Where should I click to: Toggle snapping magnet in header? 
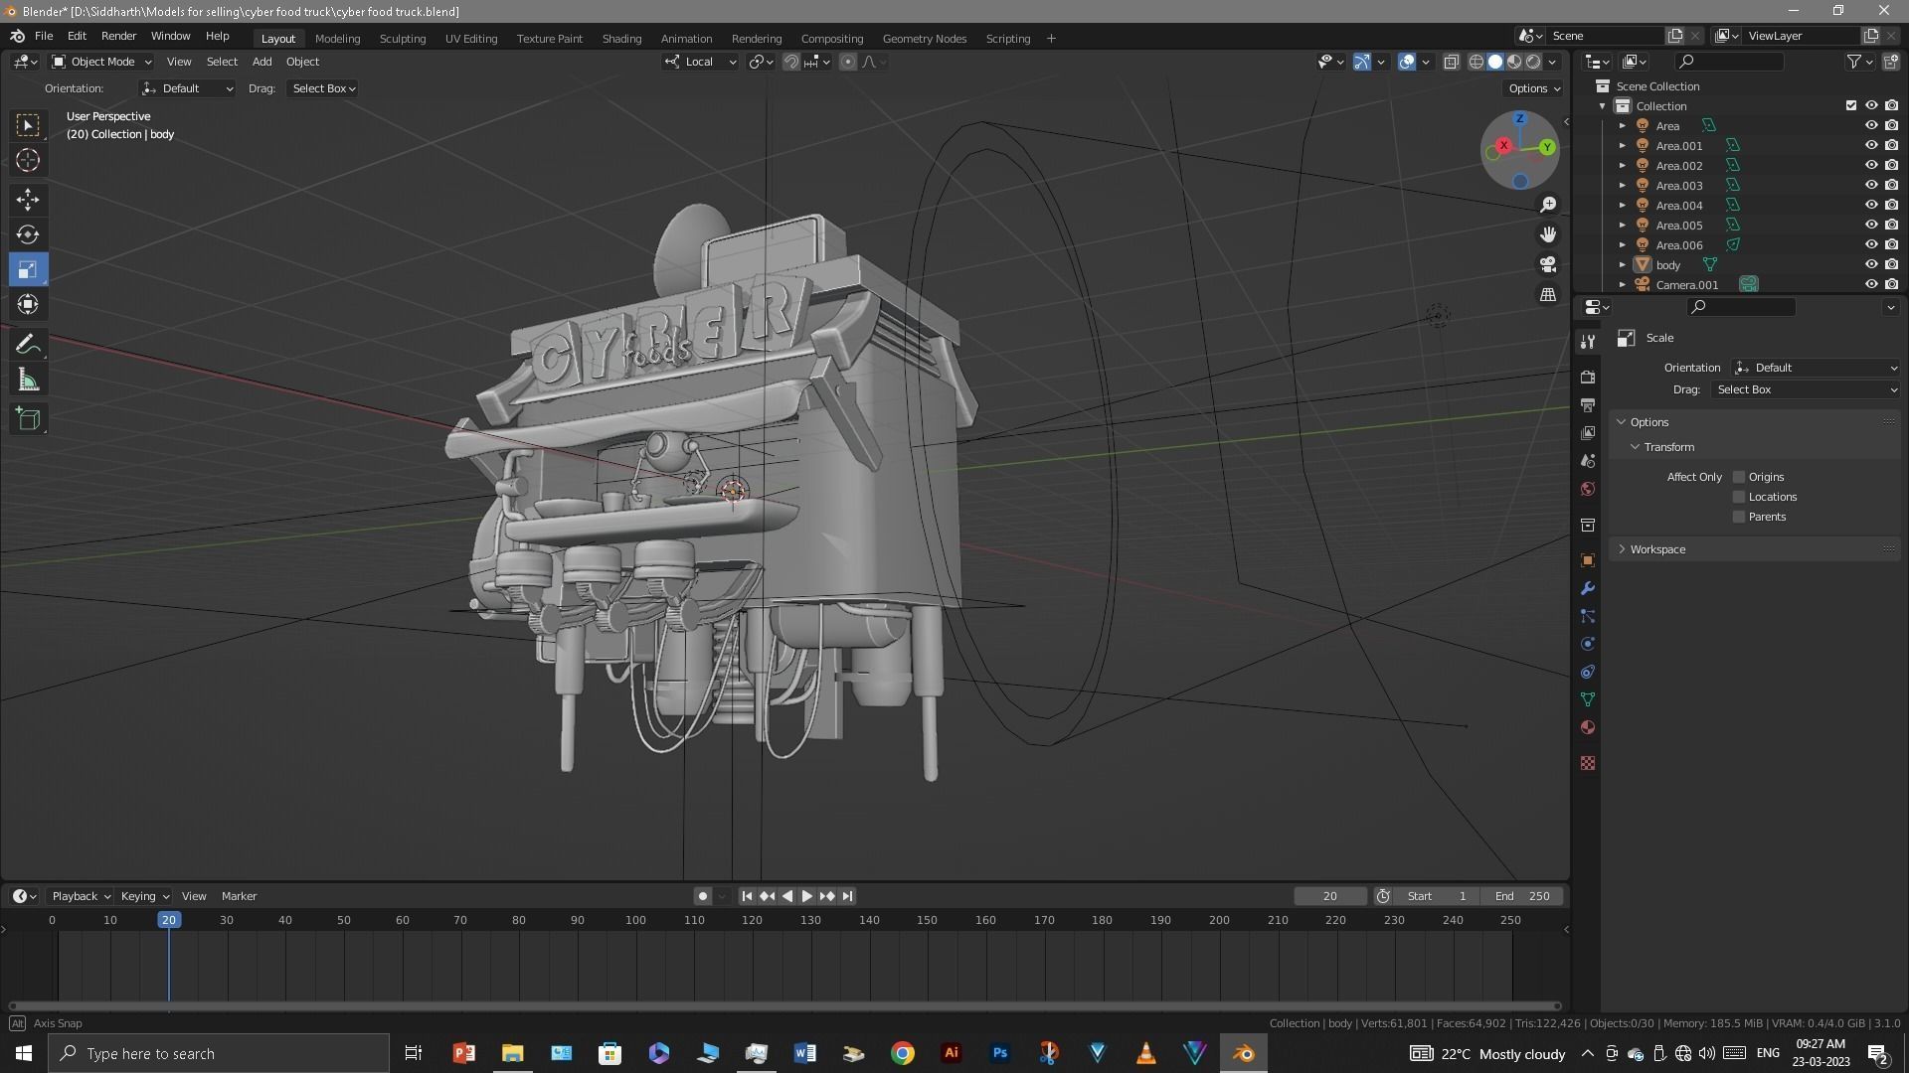[x=791, y=62]
